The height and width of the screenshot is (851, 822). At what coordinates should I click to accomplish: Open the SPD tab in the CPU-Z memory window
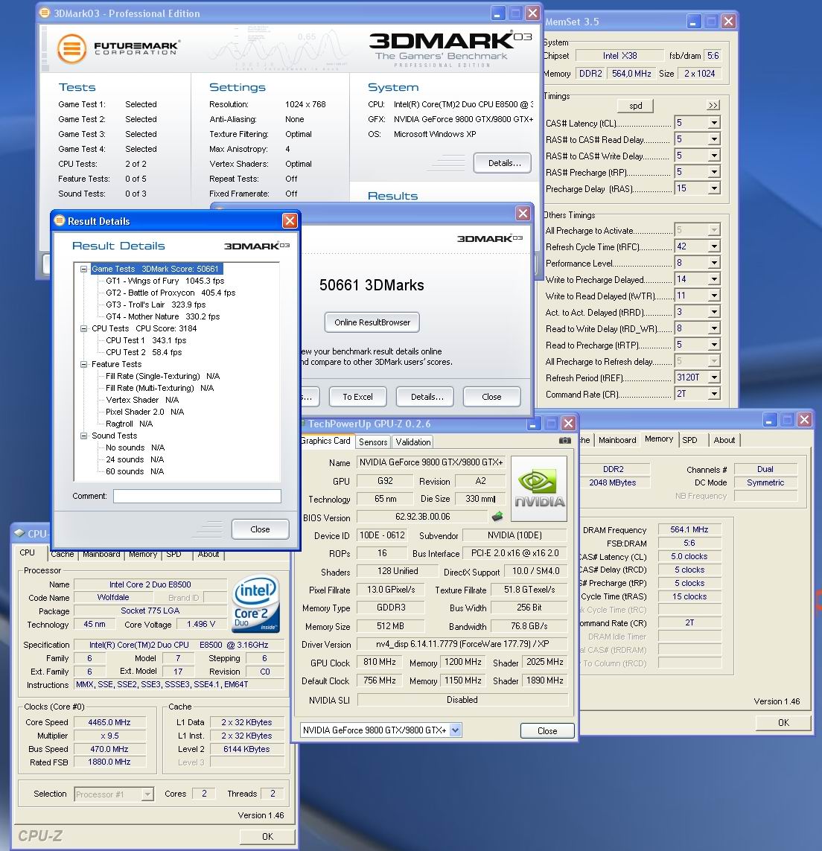coord(689,440)
